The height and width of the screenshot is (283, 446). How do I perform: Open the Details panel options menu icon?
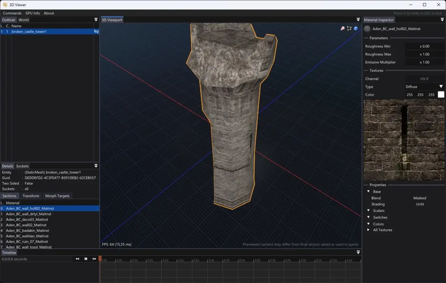tap(96, 166)
